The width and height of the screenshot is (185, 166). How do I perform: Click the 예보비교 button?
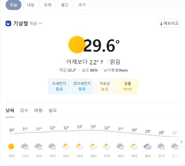[169, 23]
